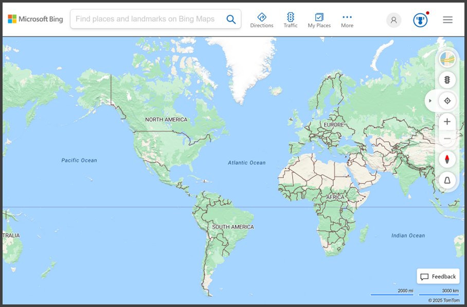Toggle the traffic light layer on the map

pyautogui.click(x=447, y=80)
